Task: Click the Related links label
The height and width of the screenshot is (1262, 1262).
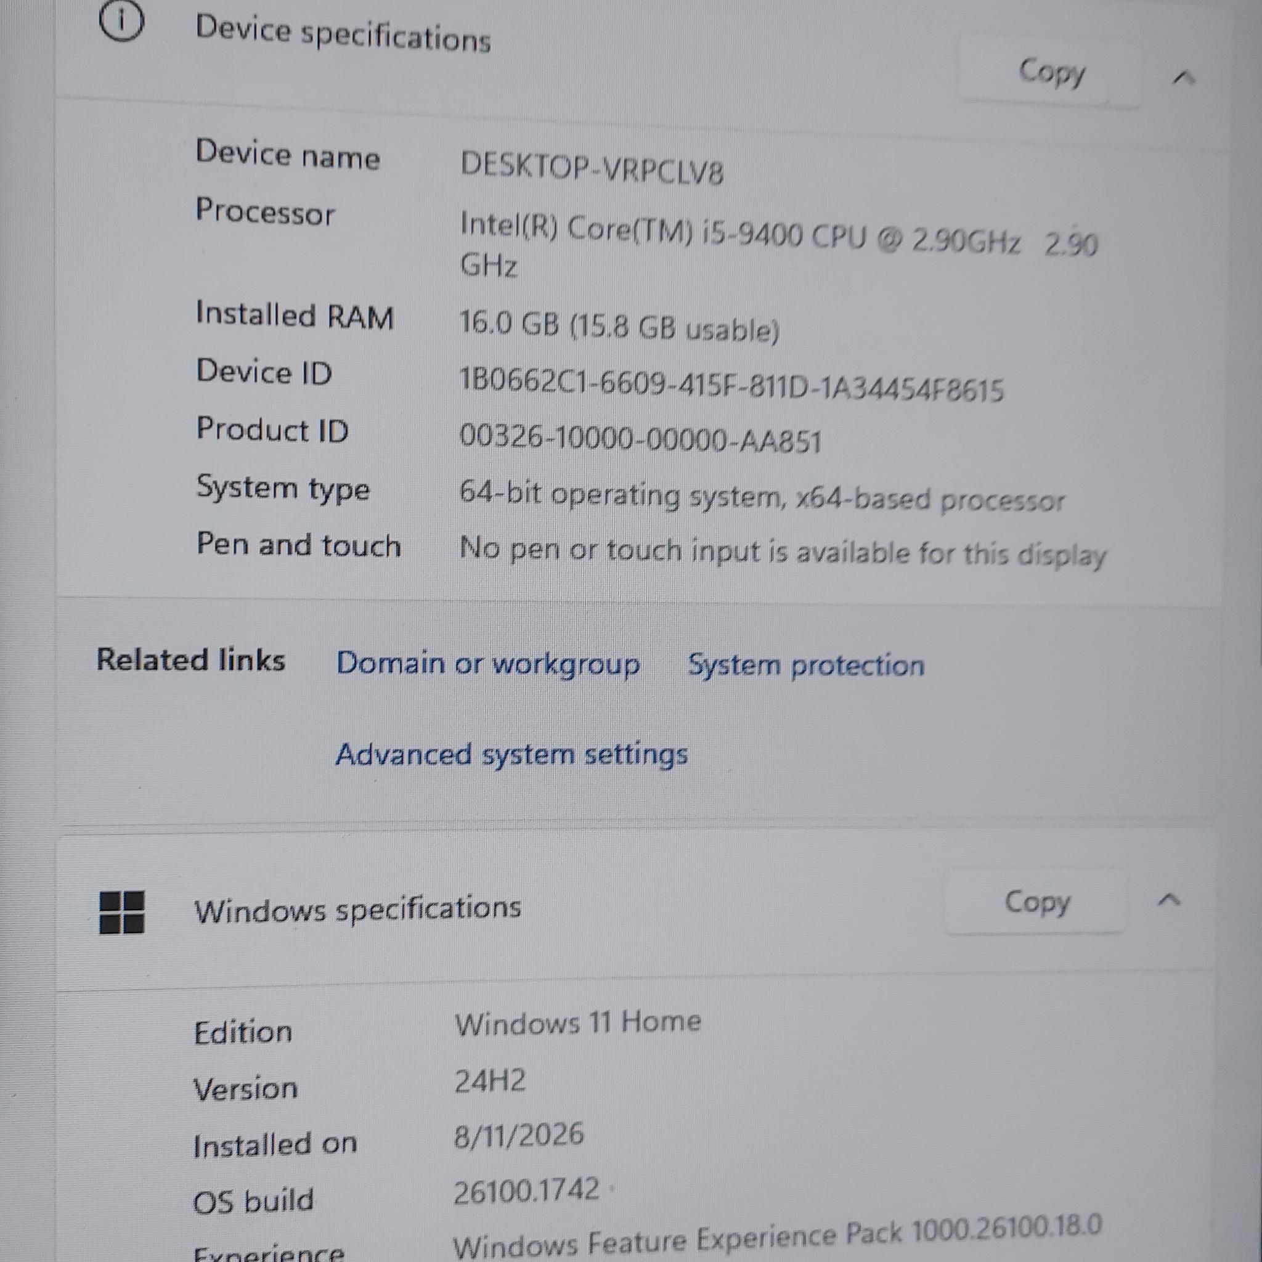Action: [191, 660]
